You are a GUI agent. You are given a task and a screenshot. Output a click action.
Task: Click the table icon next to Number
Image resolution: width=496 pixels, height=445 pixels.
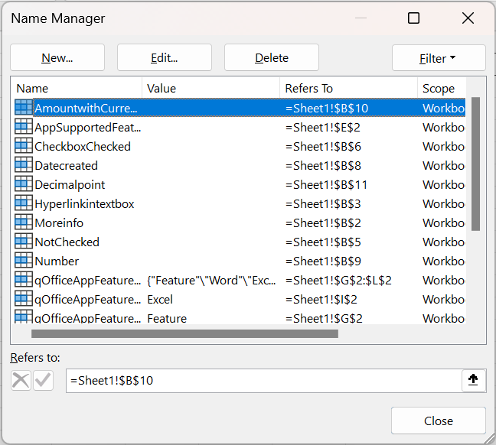[x=24, y=260]
